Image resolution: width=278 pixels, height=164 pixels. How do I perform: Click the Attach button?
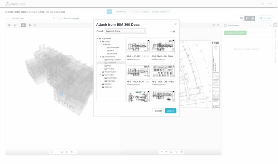point(170,111)
